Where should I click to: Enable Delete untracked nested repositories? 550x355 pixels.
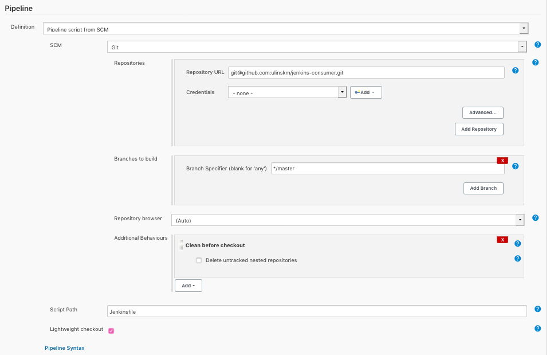click(199, 260)
